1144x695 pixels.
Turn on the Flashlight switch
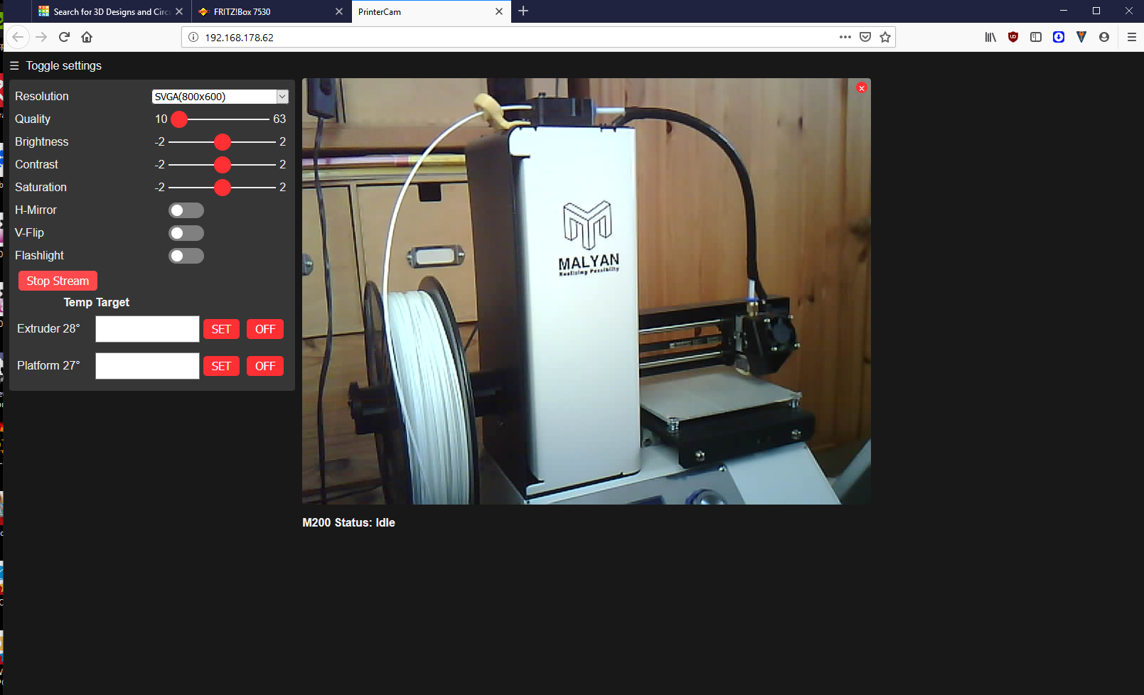(x=186, y=256)
